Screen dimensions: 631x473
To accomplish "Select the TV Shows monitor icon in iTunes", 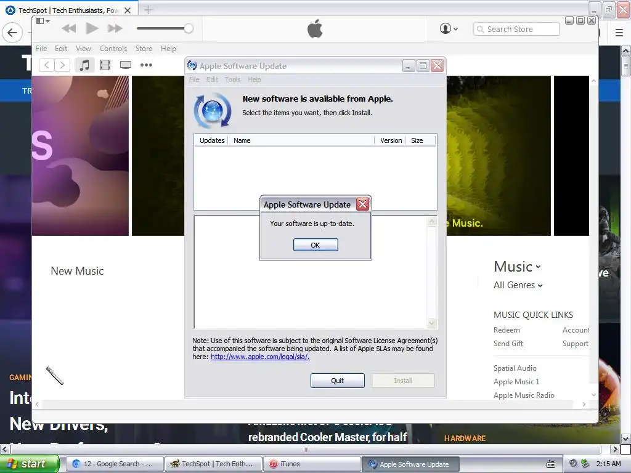I will pyautogui.click(x=126, y=65).
